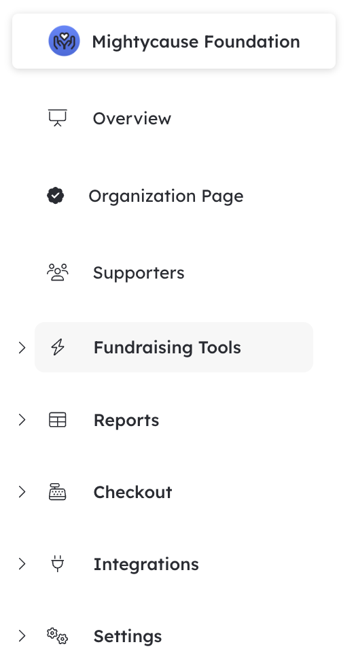Click the Overview presentation board icon
This screenshot has width=356, height=670.
58,118
